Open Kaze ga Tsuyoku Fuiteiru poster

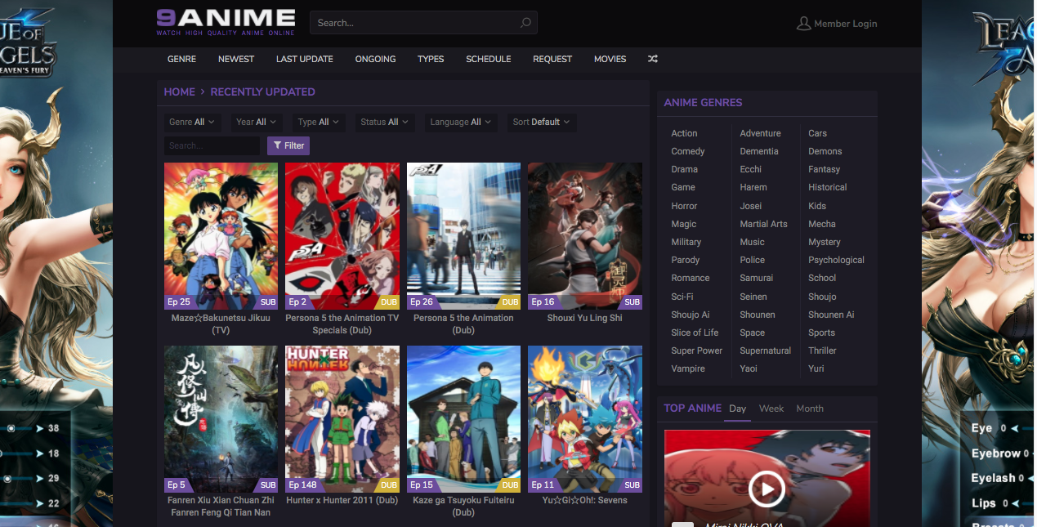pyautogui.click(x=463, y=418)
